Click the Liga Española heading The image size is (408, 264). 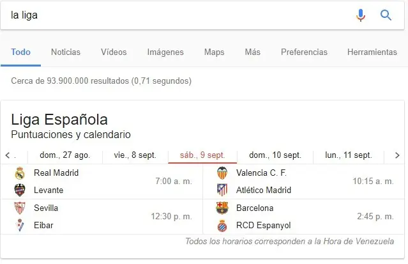59,120
